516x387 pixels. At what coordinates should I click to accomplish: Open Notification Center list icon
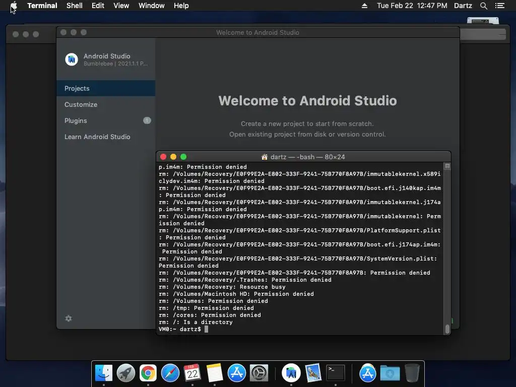tap(499, 6)
